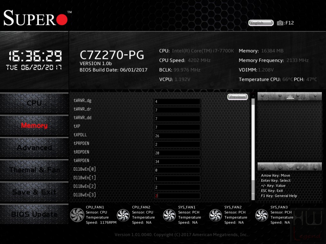Click the BIOS Build Date text
Screen dimensions: 326x244
tap(113, 70)
